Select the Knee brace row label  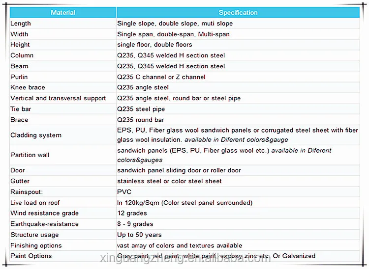pyautogui.click(x=28, y=87)
